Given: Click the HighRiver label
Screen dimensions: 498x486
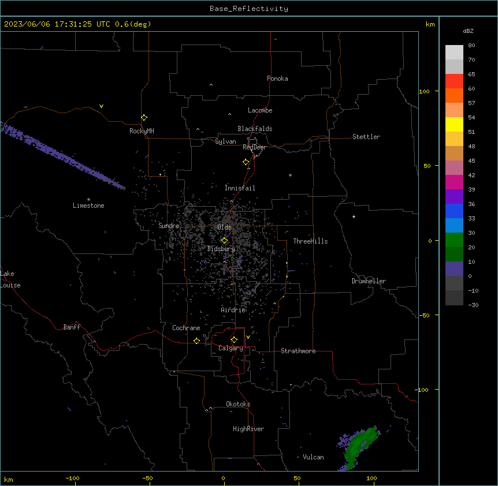Looking at the screenshot, I should (x=248, y=429).
